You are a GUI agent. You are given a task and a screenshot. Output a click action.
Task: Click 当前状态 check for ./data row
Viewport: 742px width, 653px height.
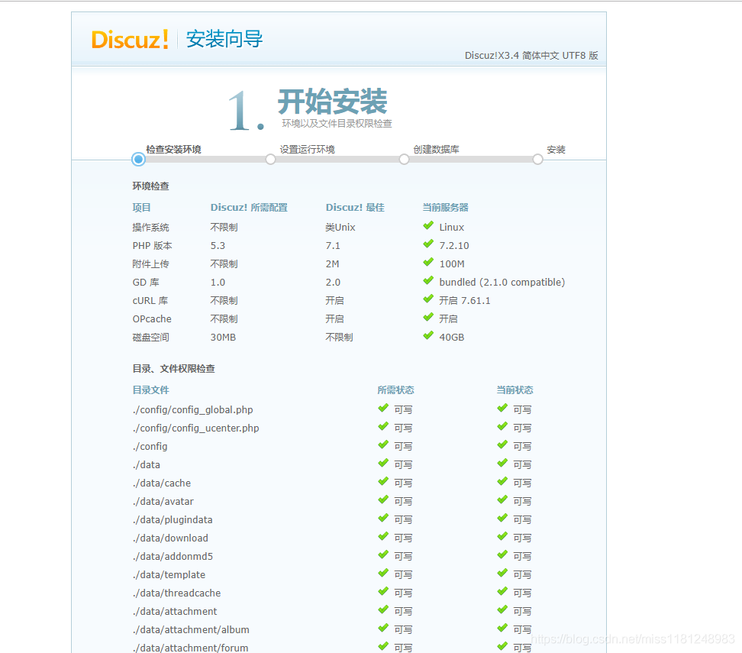pyautogui.click(x=502, y=463)
